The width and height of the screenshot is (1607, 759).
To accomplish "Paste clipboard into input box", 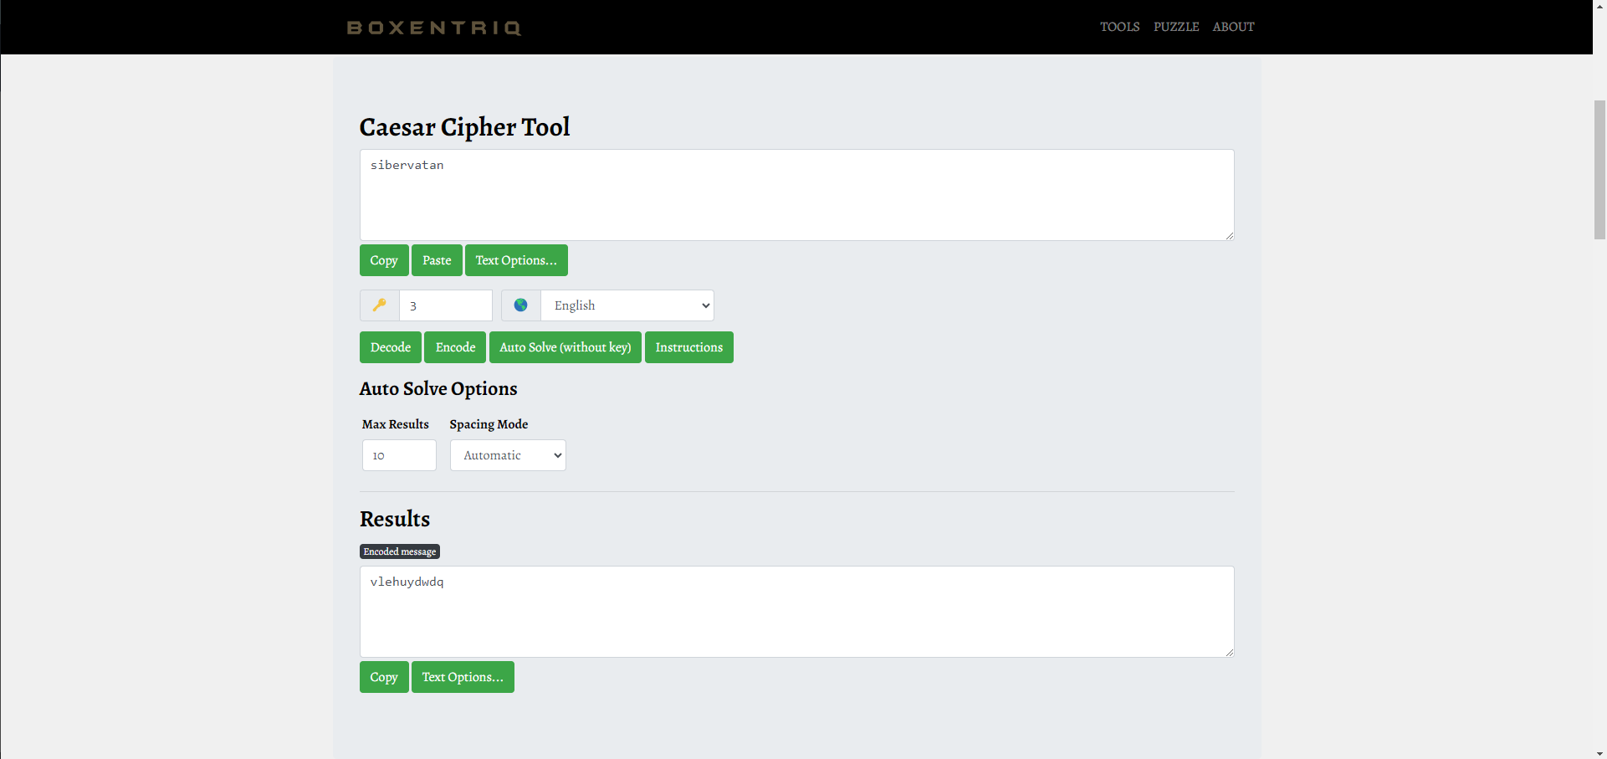I will pos(437,260).
